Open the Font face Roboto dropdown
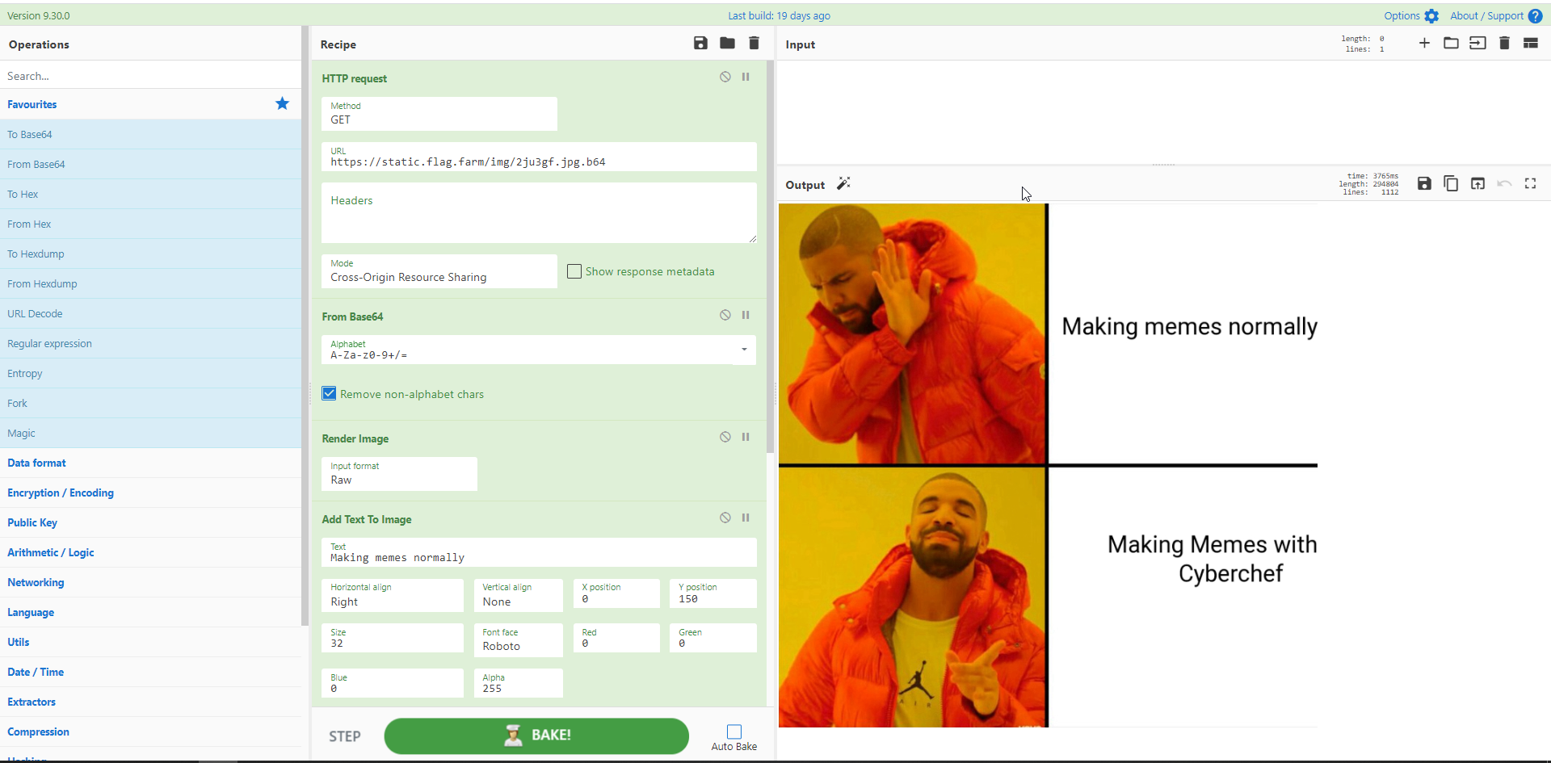1551x763 pixels. (x=518, y=639)
